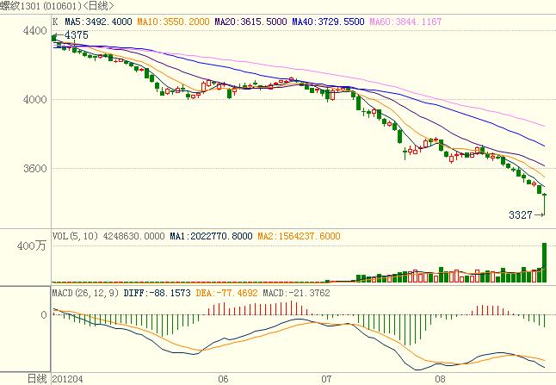Click the volume MA2:1564237.6000 value

click(x=299, y=236)
